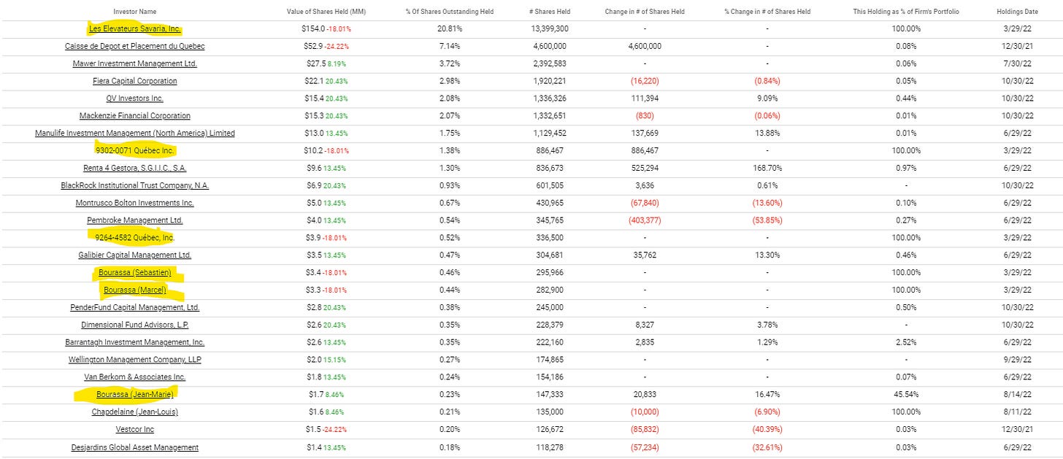Image resolution: width=1063 pixels, height=459 pixels.
Task: Open Fiera Capital Corporation investor page
Action: [134, 81]
